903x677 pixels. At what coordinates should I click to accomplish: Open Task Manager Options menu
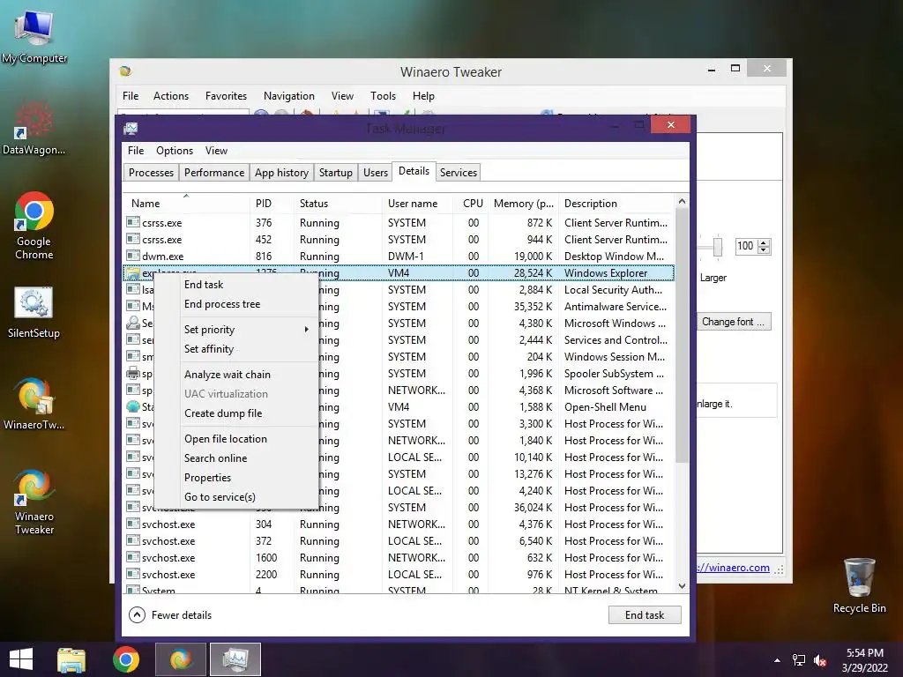(x=175, y=150)
